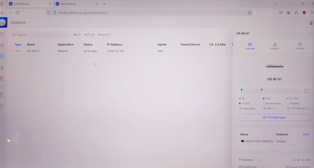Click the browser address bar URL
Viewport: 314px width, 168px height.
[83, 13]
